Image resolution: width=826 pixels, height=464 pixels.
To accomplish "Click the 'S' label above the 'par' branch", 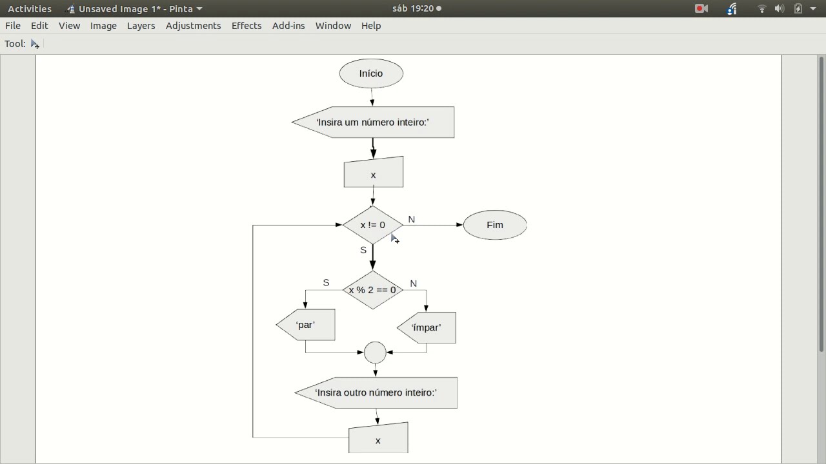I will click(x=326, y=283).
